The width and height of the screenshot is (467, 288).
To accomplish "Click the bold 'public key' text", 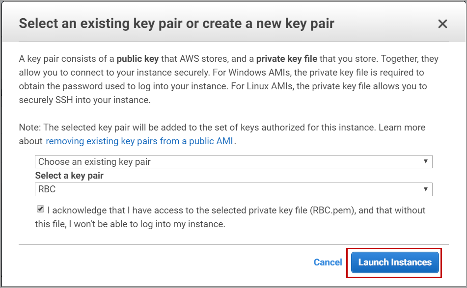I will click(137, 59).
